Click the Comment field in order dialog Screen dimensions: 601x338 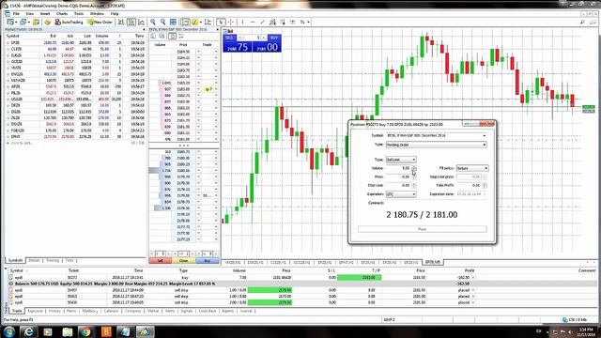(436, 203)
